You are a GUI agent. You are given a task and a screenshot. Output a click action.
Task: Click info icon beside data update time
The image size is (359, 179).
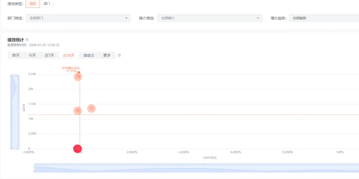[x=58, y=45]
